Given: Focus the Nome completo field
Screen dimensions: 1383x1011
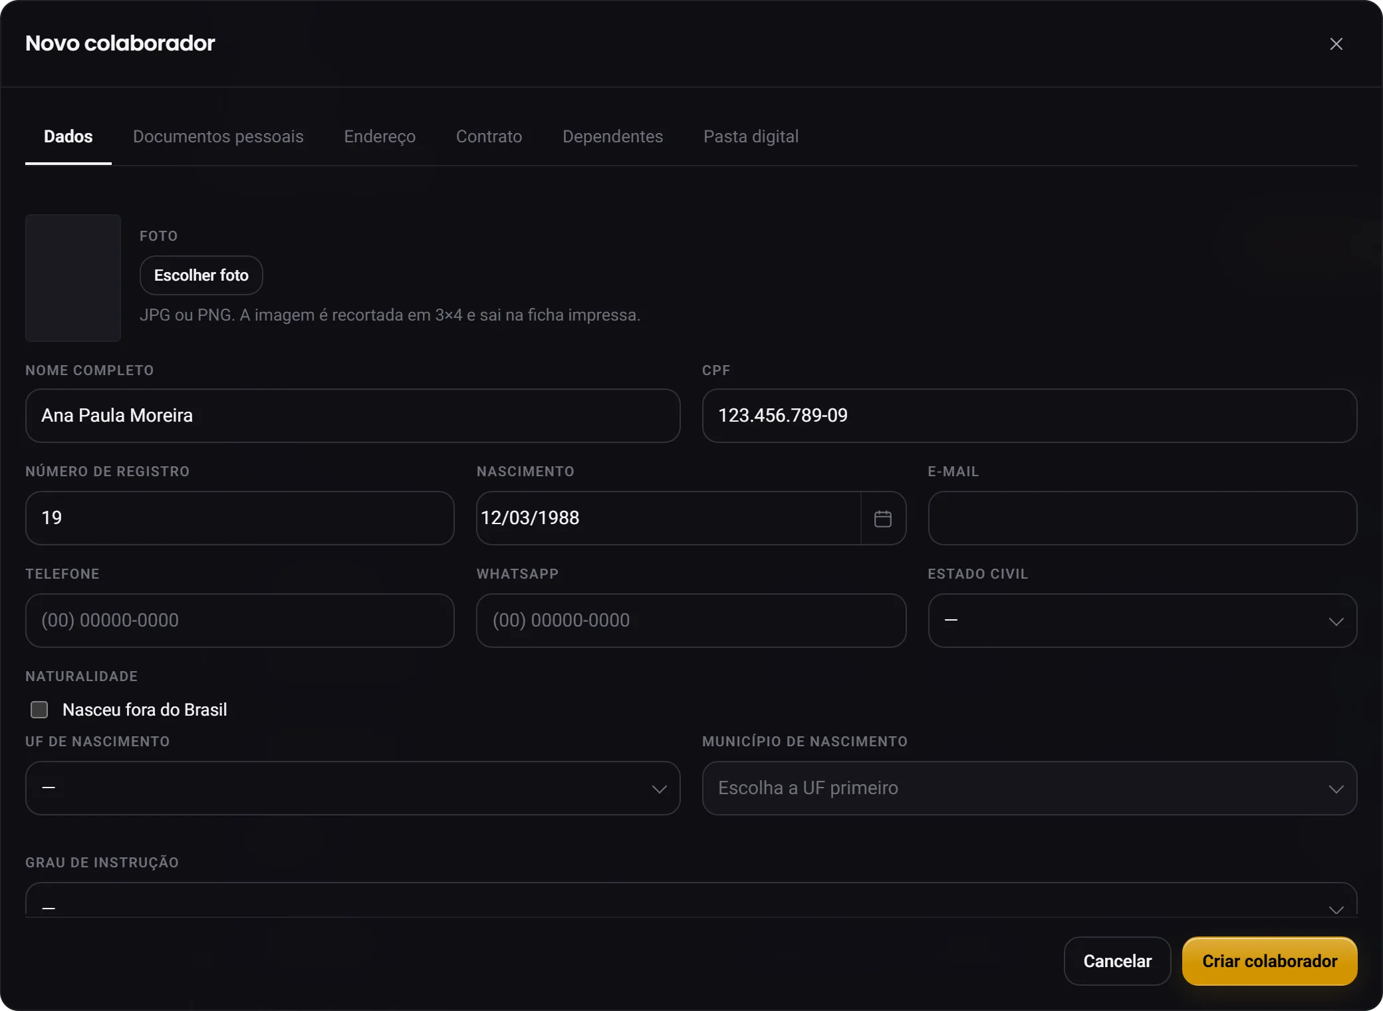Looking at the screenshot, I should [352, 416].
